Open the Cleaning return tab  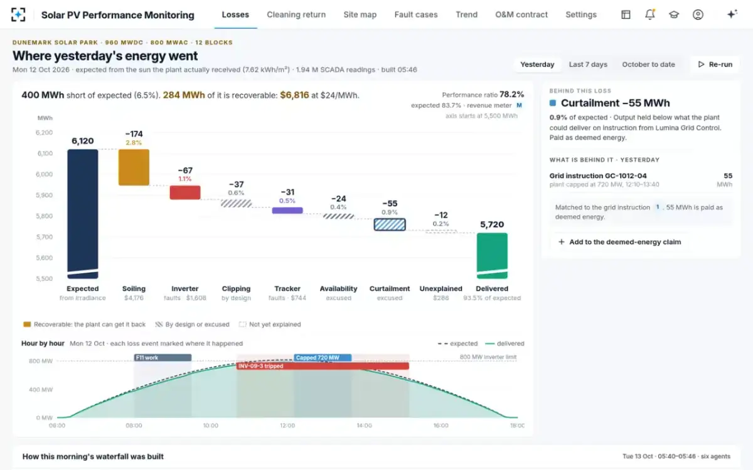pos(296,14)
